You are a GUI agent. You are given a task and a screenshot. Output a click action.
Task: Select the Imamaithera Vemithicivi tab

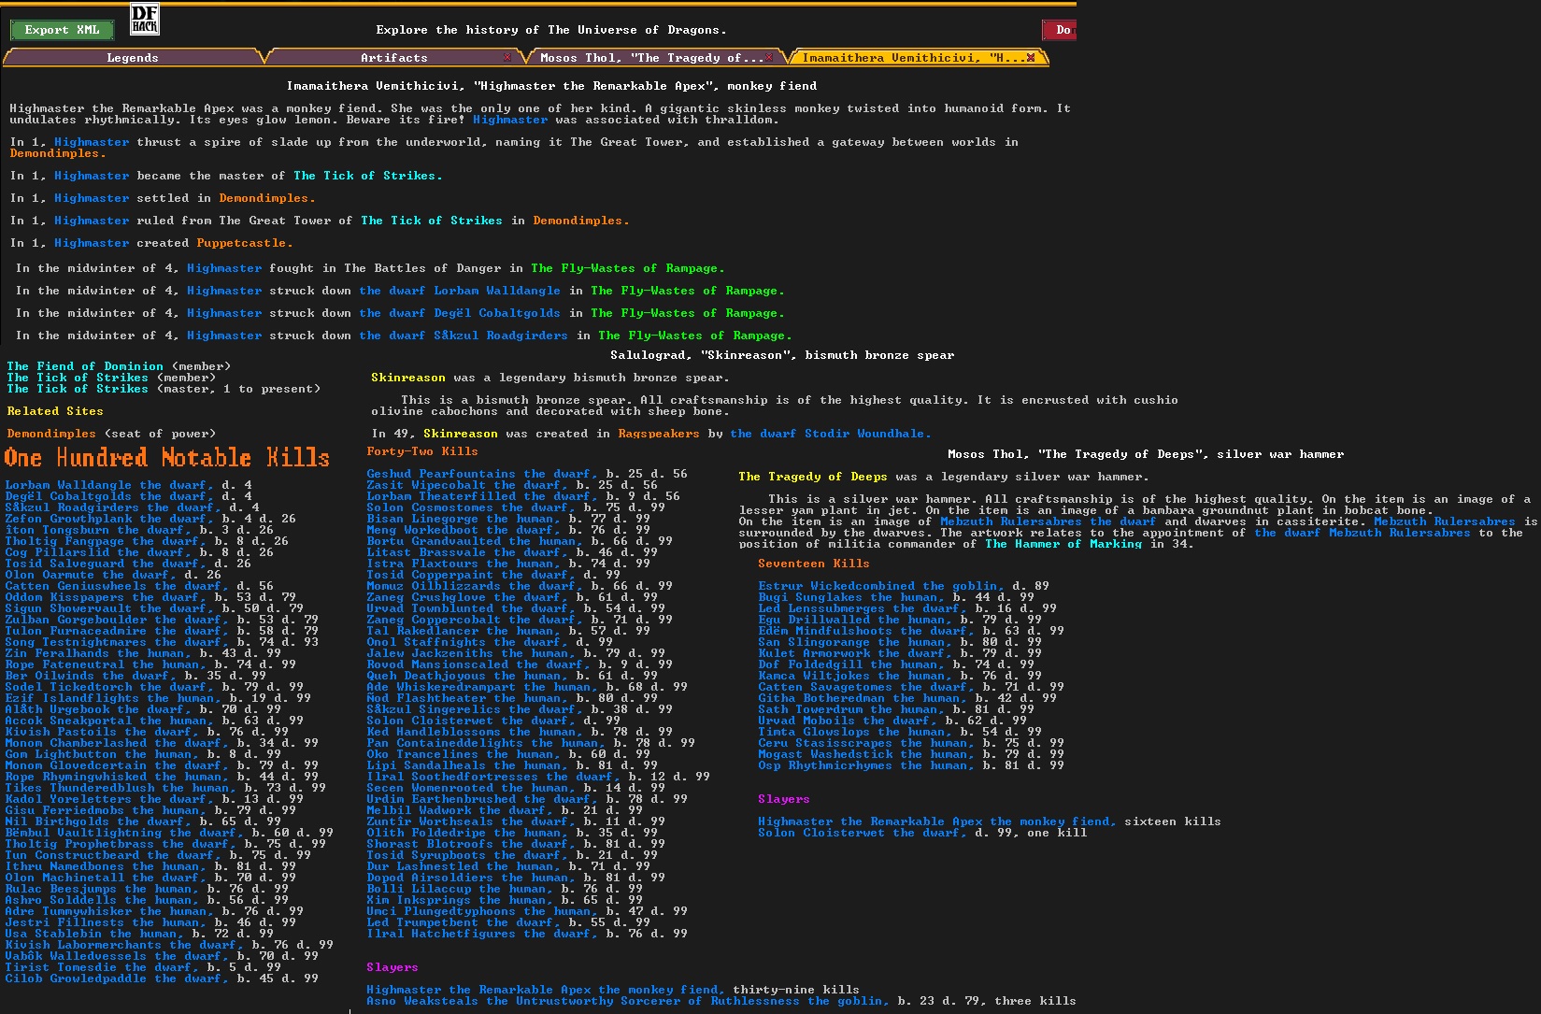914,58
